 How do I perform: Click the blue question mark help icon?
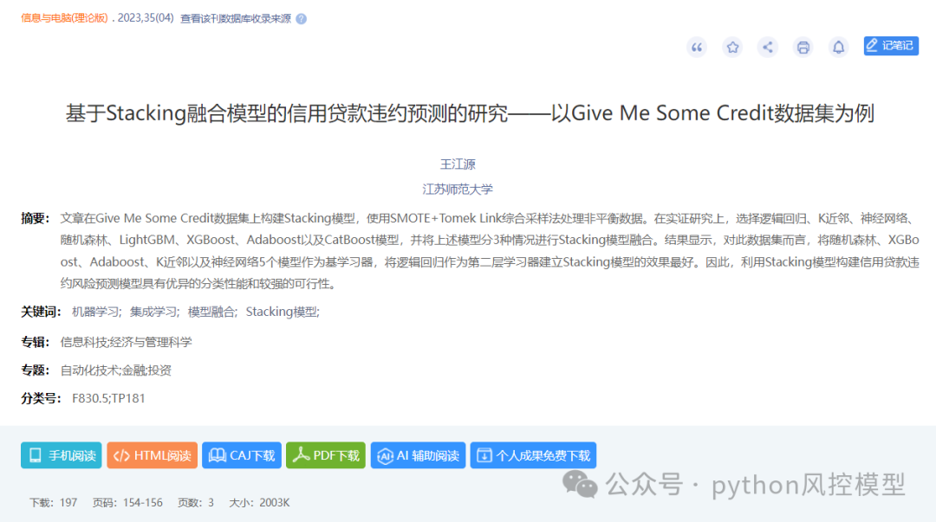302,19
